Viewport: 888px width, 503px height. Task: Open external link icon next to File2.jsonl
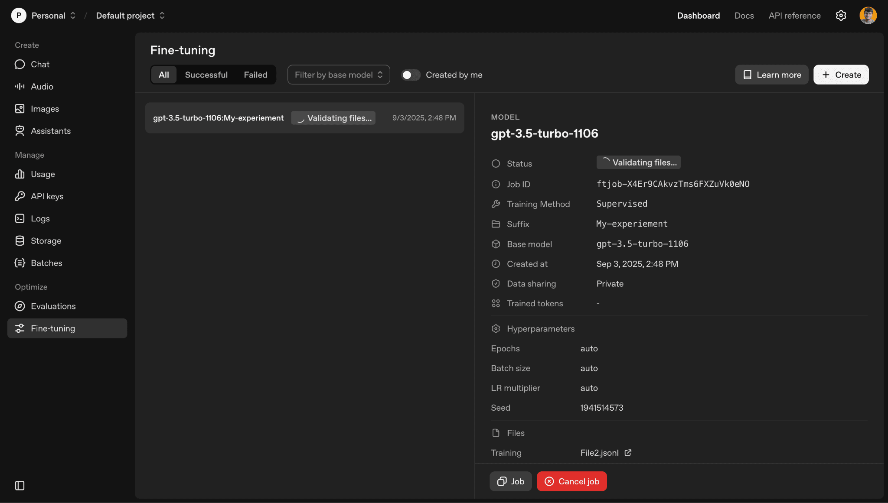(x=628, y=453)
